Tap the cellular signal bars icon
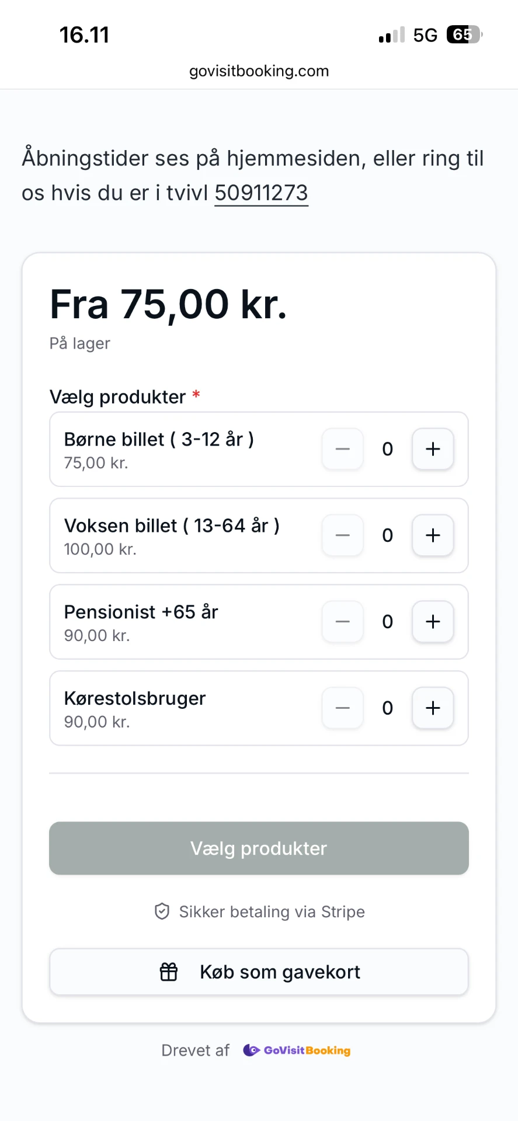The image size is (518, 1121). [x=391, y=35]
